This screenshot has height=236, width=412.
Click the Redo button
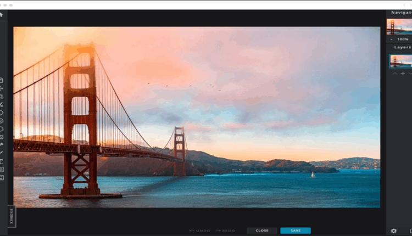click(225, 231)
